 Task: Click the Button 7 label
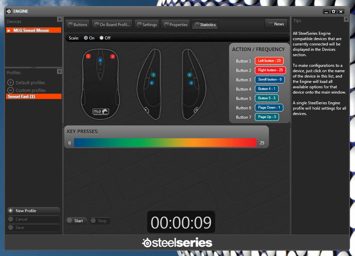[x=243, y=117]
